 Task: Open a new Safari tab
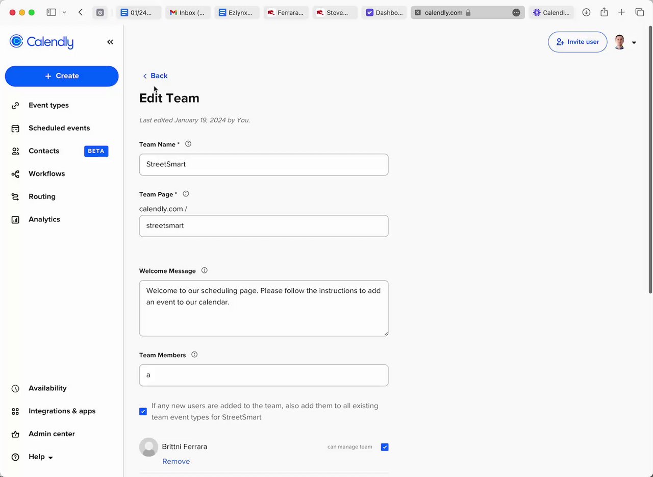tap(621, 12)
